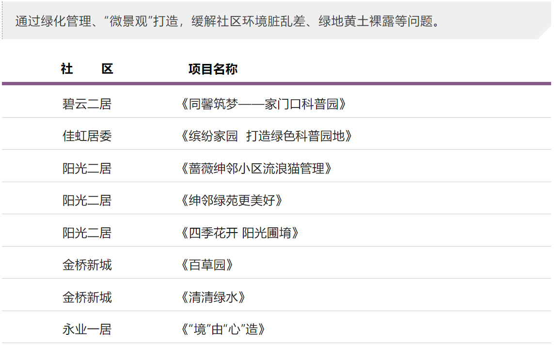Select 金桥新城 cell beside 《百草园》

(87, 265)
